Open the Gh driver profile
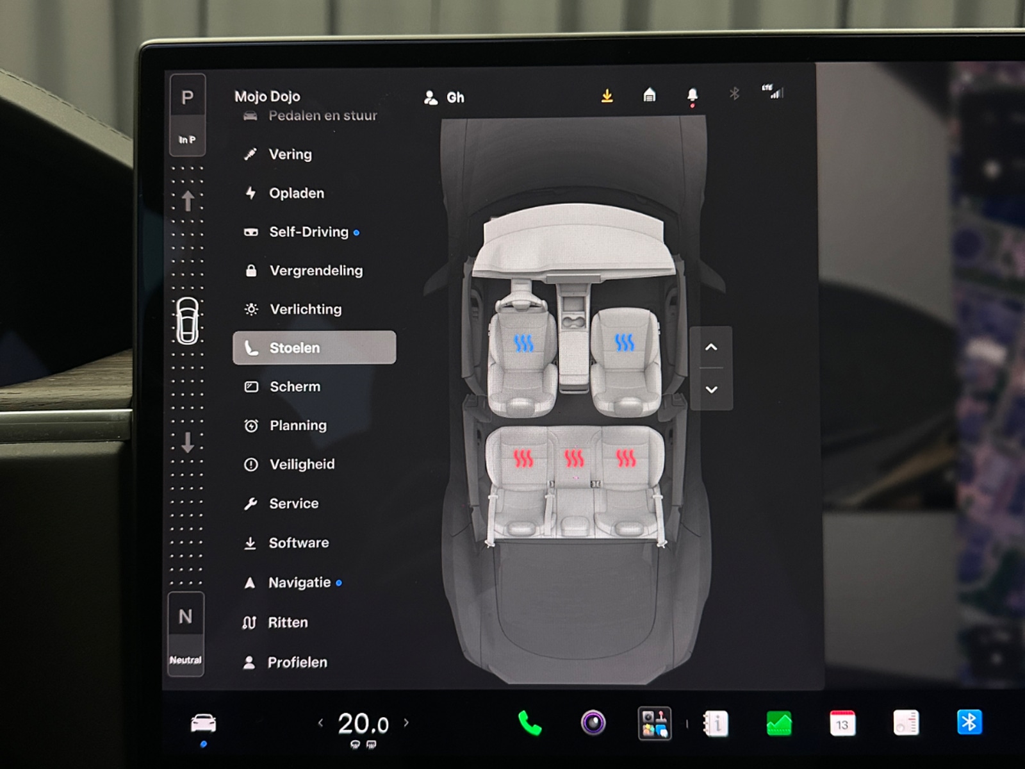1025x769 pixels. point(444,97)
